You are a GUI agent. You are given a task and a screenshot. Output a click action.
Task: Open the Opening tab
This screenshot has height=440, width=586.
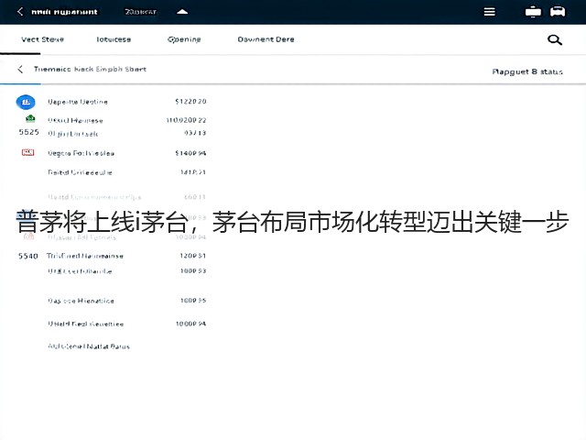(184, 39)
